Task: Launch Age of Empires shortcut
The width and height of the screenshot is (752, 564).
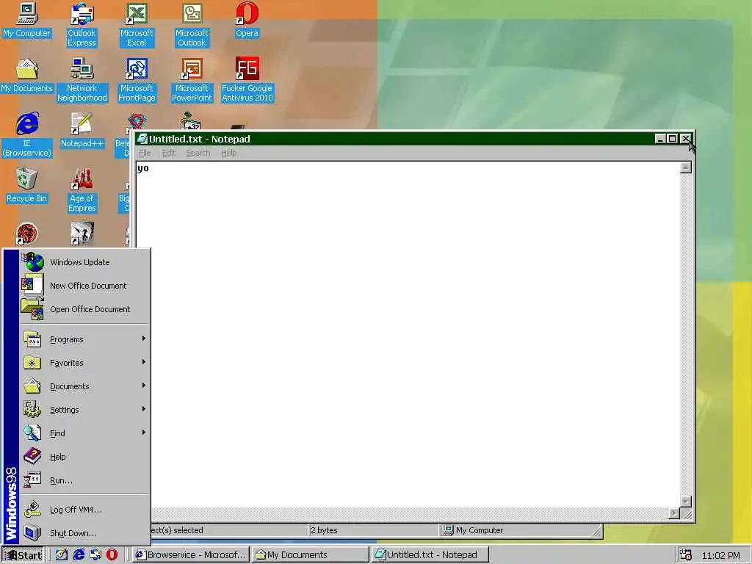Action: (x=82, y=190)
